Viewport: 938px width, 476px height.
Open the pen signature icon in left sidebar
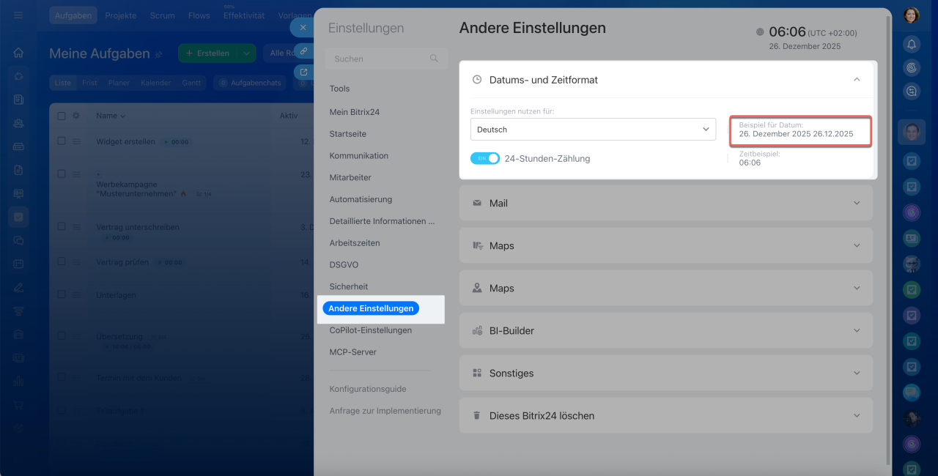(x=18, y=287)
